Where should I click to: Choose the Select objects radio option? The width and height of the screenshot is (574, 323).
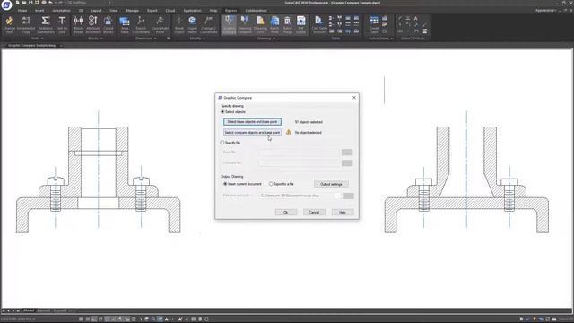point(233,111)
